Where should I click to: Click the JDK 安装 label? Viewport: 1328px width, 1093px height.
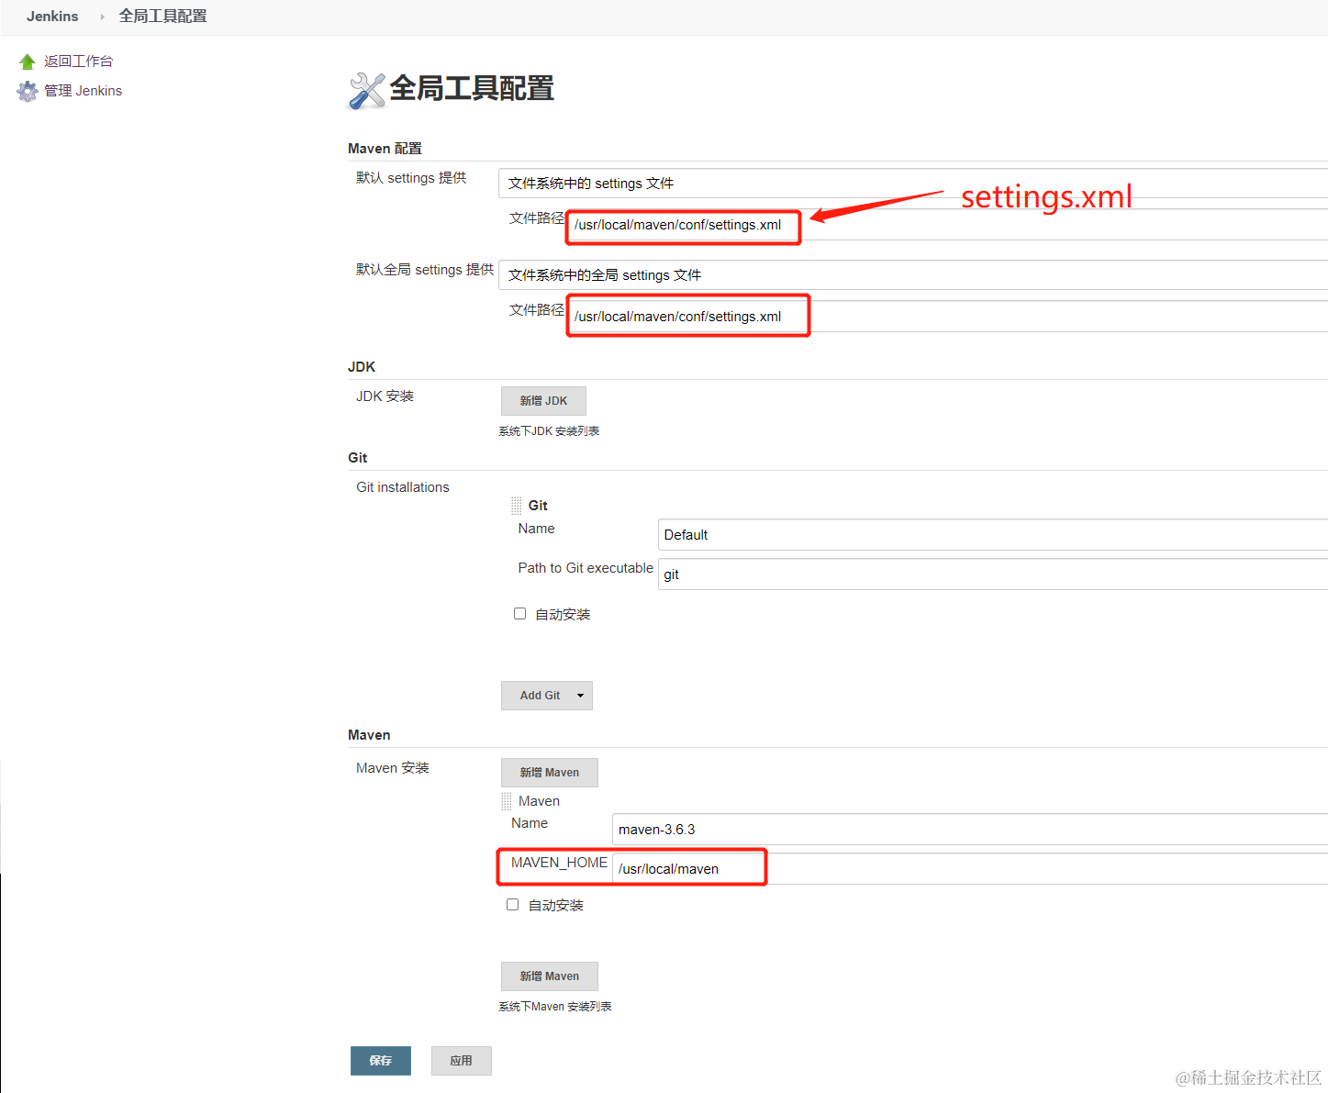(x=385, y=396)
